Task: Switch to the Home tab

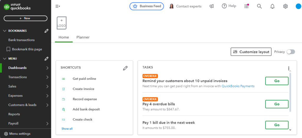Action: click(x=64, y=37)
